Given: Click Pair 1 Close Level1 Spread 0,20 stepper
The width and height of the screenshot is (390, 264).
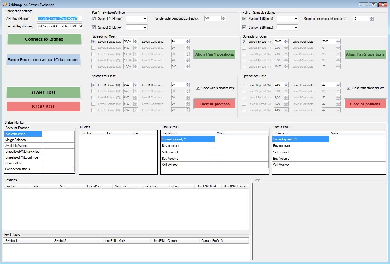Looking at the screenshot, I should [x=135, y=85].
